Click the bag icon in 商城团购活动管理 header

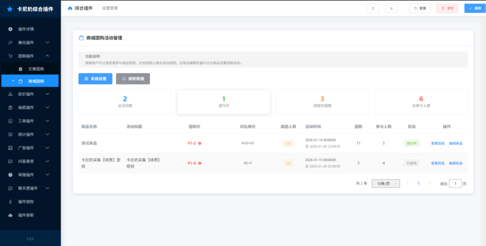coord(81,38)
